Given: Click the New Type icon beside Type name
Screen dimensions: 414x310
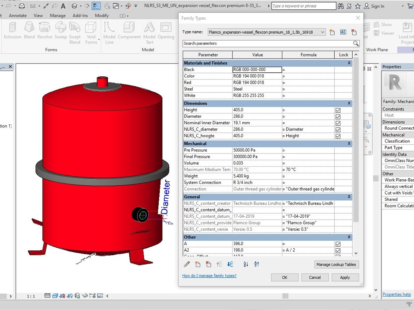Looking at the screenshot, I should (x=332, y=32).
